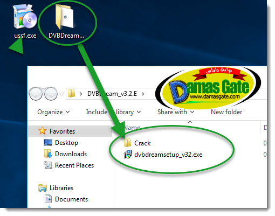
Task: Select the ussf.exe desktop icon
Action: click(25, 22)
